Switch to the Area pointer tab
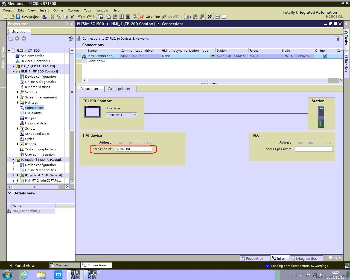 [119, 89]
